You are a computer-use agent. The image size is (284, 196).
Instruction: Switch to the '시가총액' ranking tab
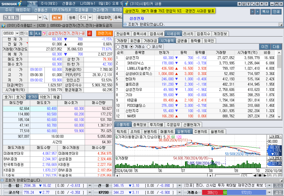pyautogui.click(x=167, y=41)
